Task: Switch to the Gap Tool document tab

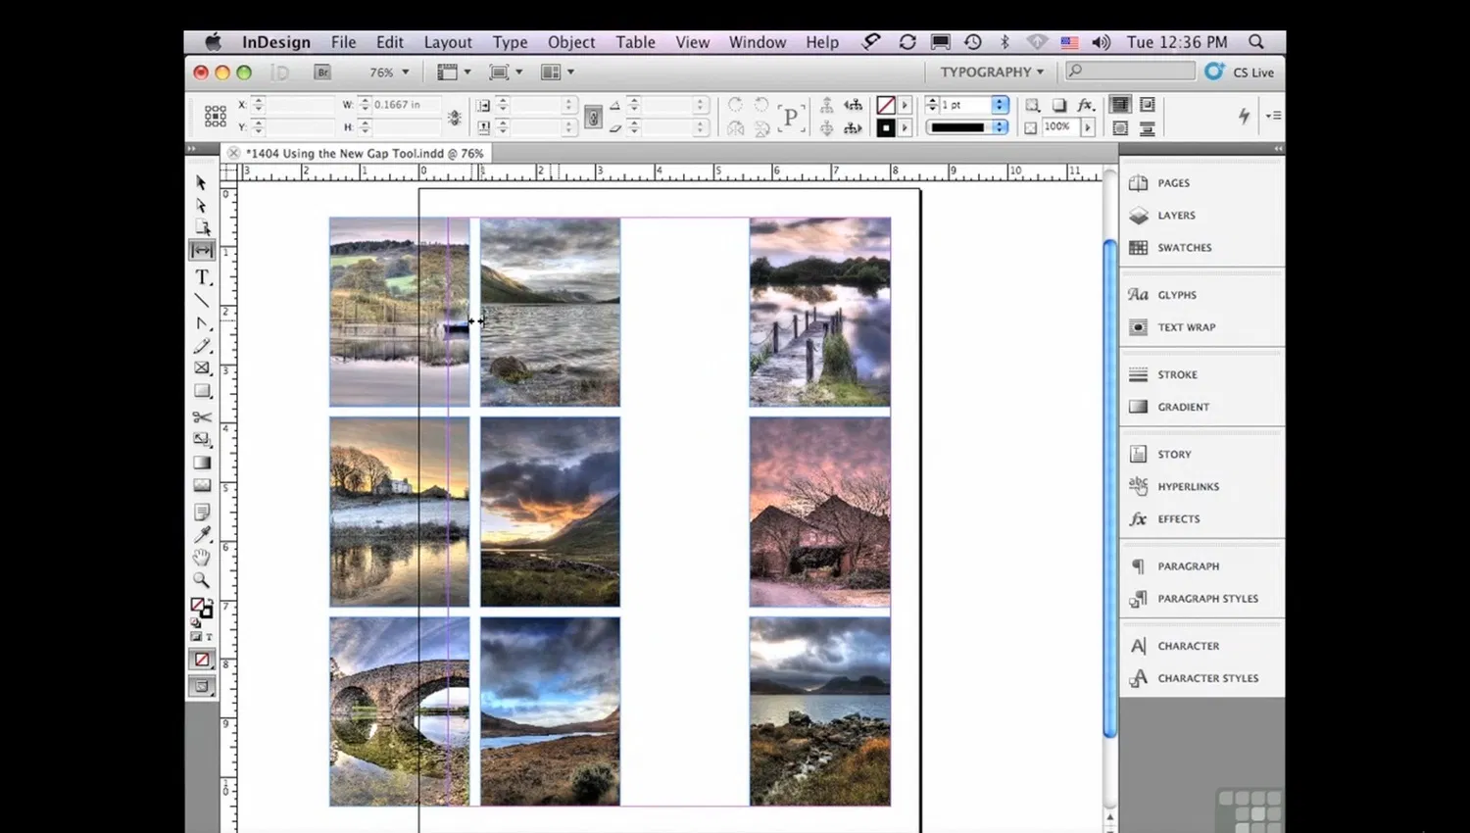Action: (357, 154)
